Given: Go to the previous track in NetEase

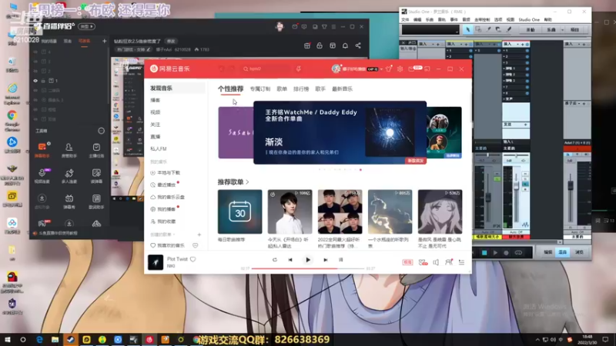Looking at the screenshot, I should 290,260.
